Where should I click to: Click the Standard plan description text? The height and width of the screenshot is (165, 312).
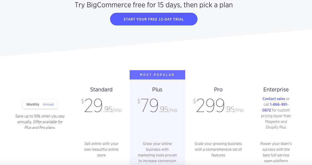101,149
